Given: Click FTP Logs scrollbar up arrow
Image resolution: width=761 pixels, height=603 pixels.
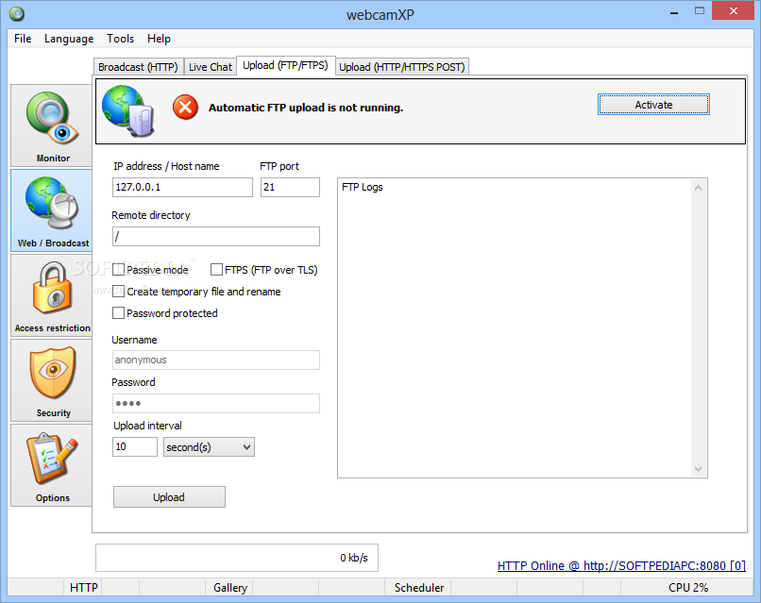Looking at the screenshot, I should [698, 188].
